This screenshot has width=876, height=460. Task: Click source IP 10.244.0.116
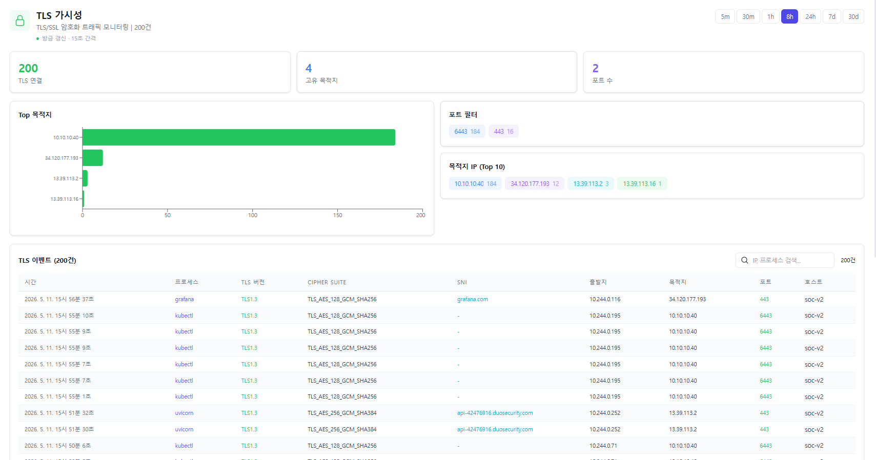605,299
